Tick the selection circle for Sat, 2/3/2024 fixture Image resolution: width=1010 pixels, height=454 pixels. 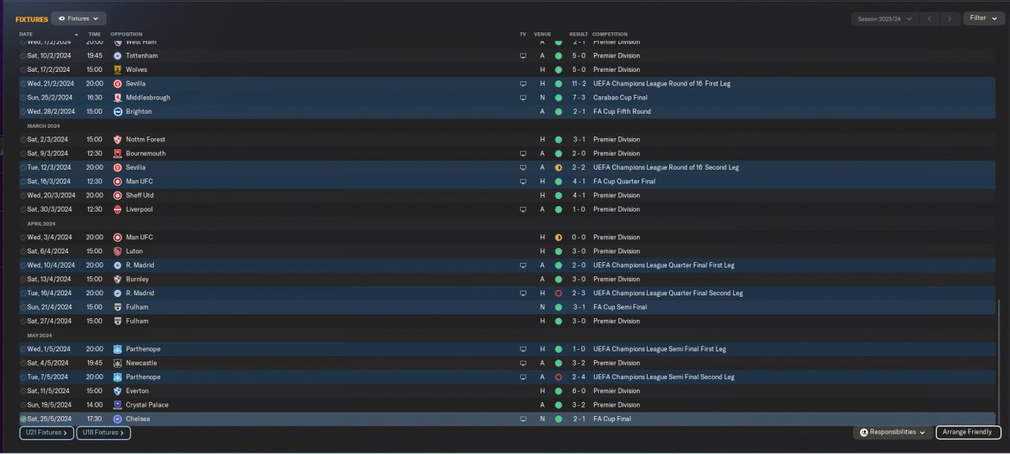(24, 140)
